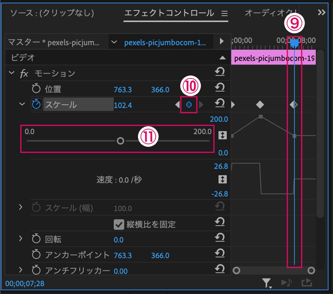Click the blue pexels-picjumbocom-1... sequence clip link

coord(165,43)
